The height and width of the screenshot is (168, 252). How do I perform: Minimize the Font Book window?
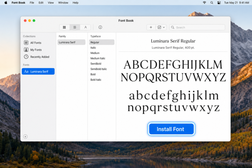pyautogui.click(x=30, y=21)
